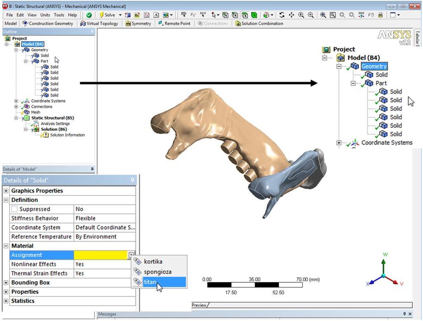Click the Assignment field flyout arrow button

pos(131,255)
